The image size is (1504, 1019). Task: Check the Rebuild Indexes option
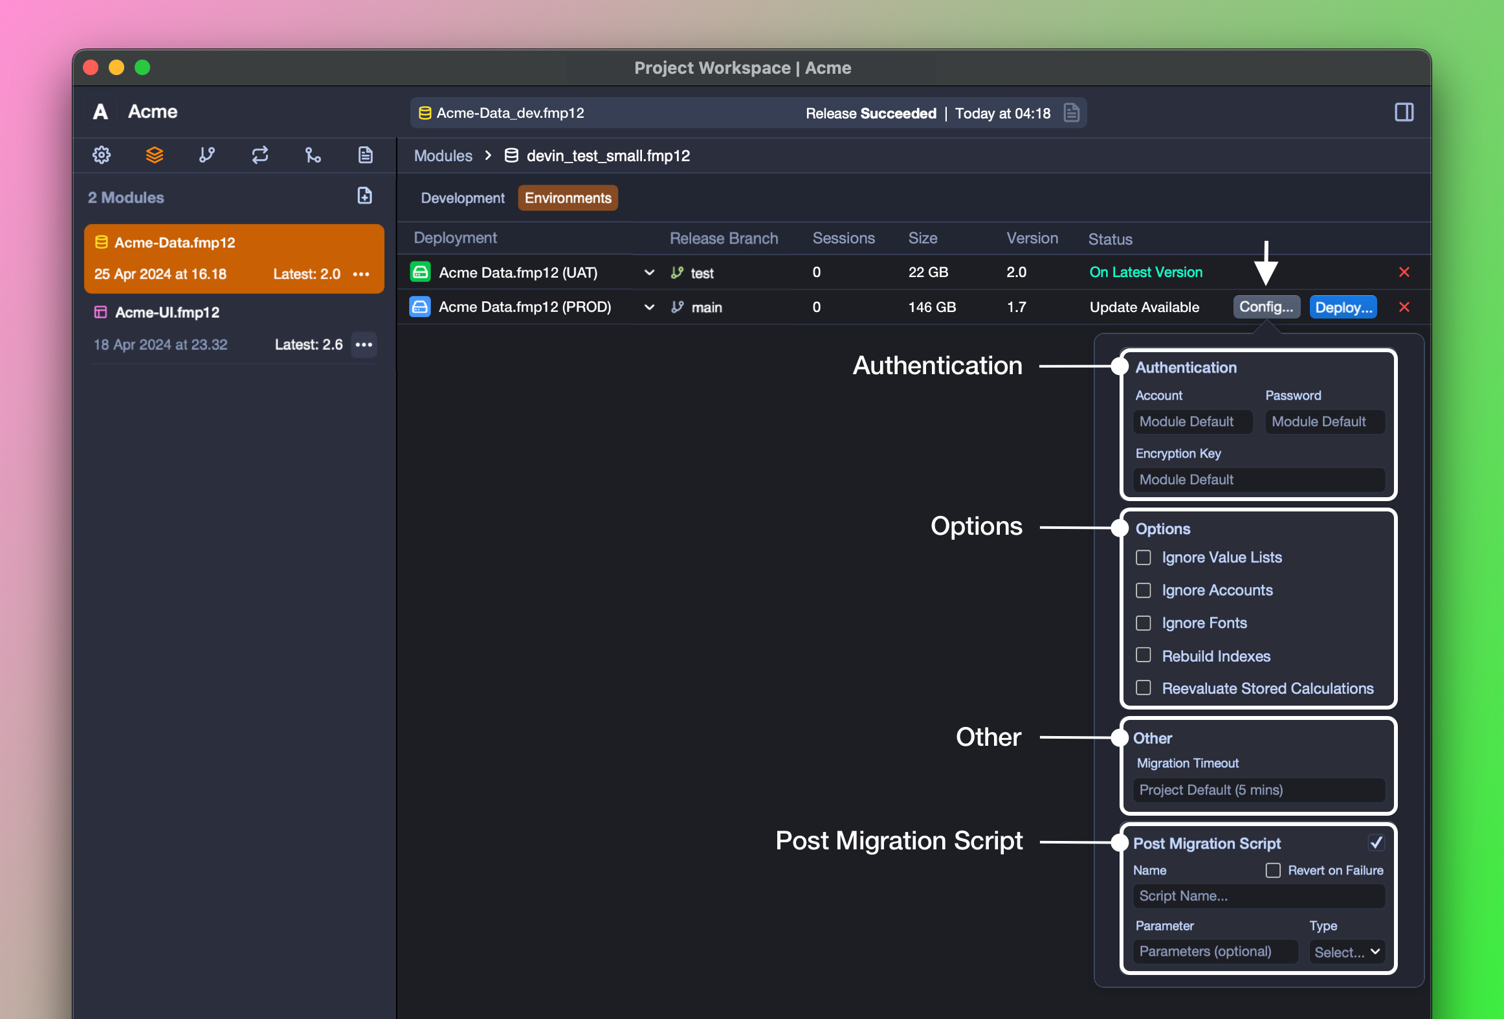tap(1144, 655)
